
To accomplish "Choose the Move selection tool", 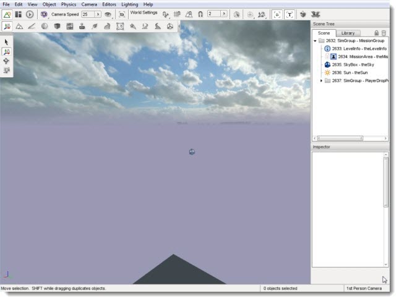I will [6, 51].
